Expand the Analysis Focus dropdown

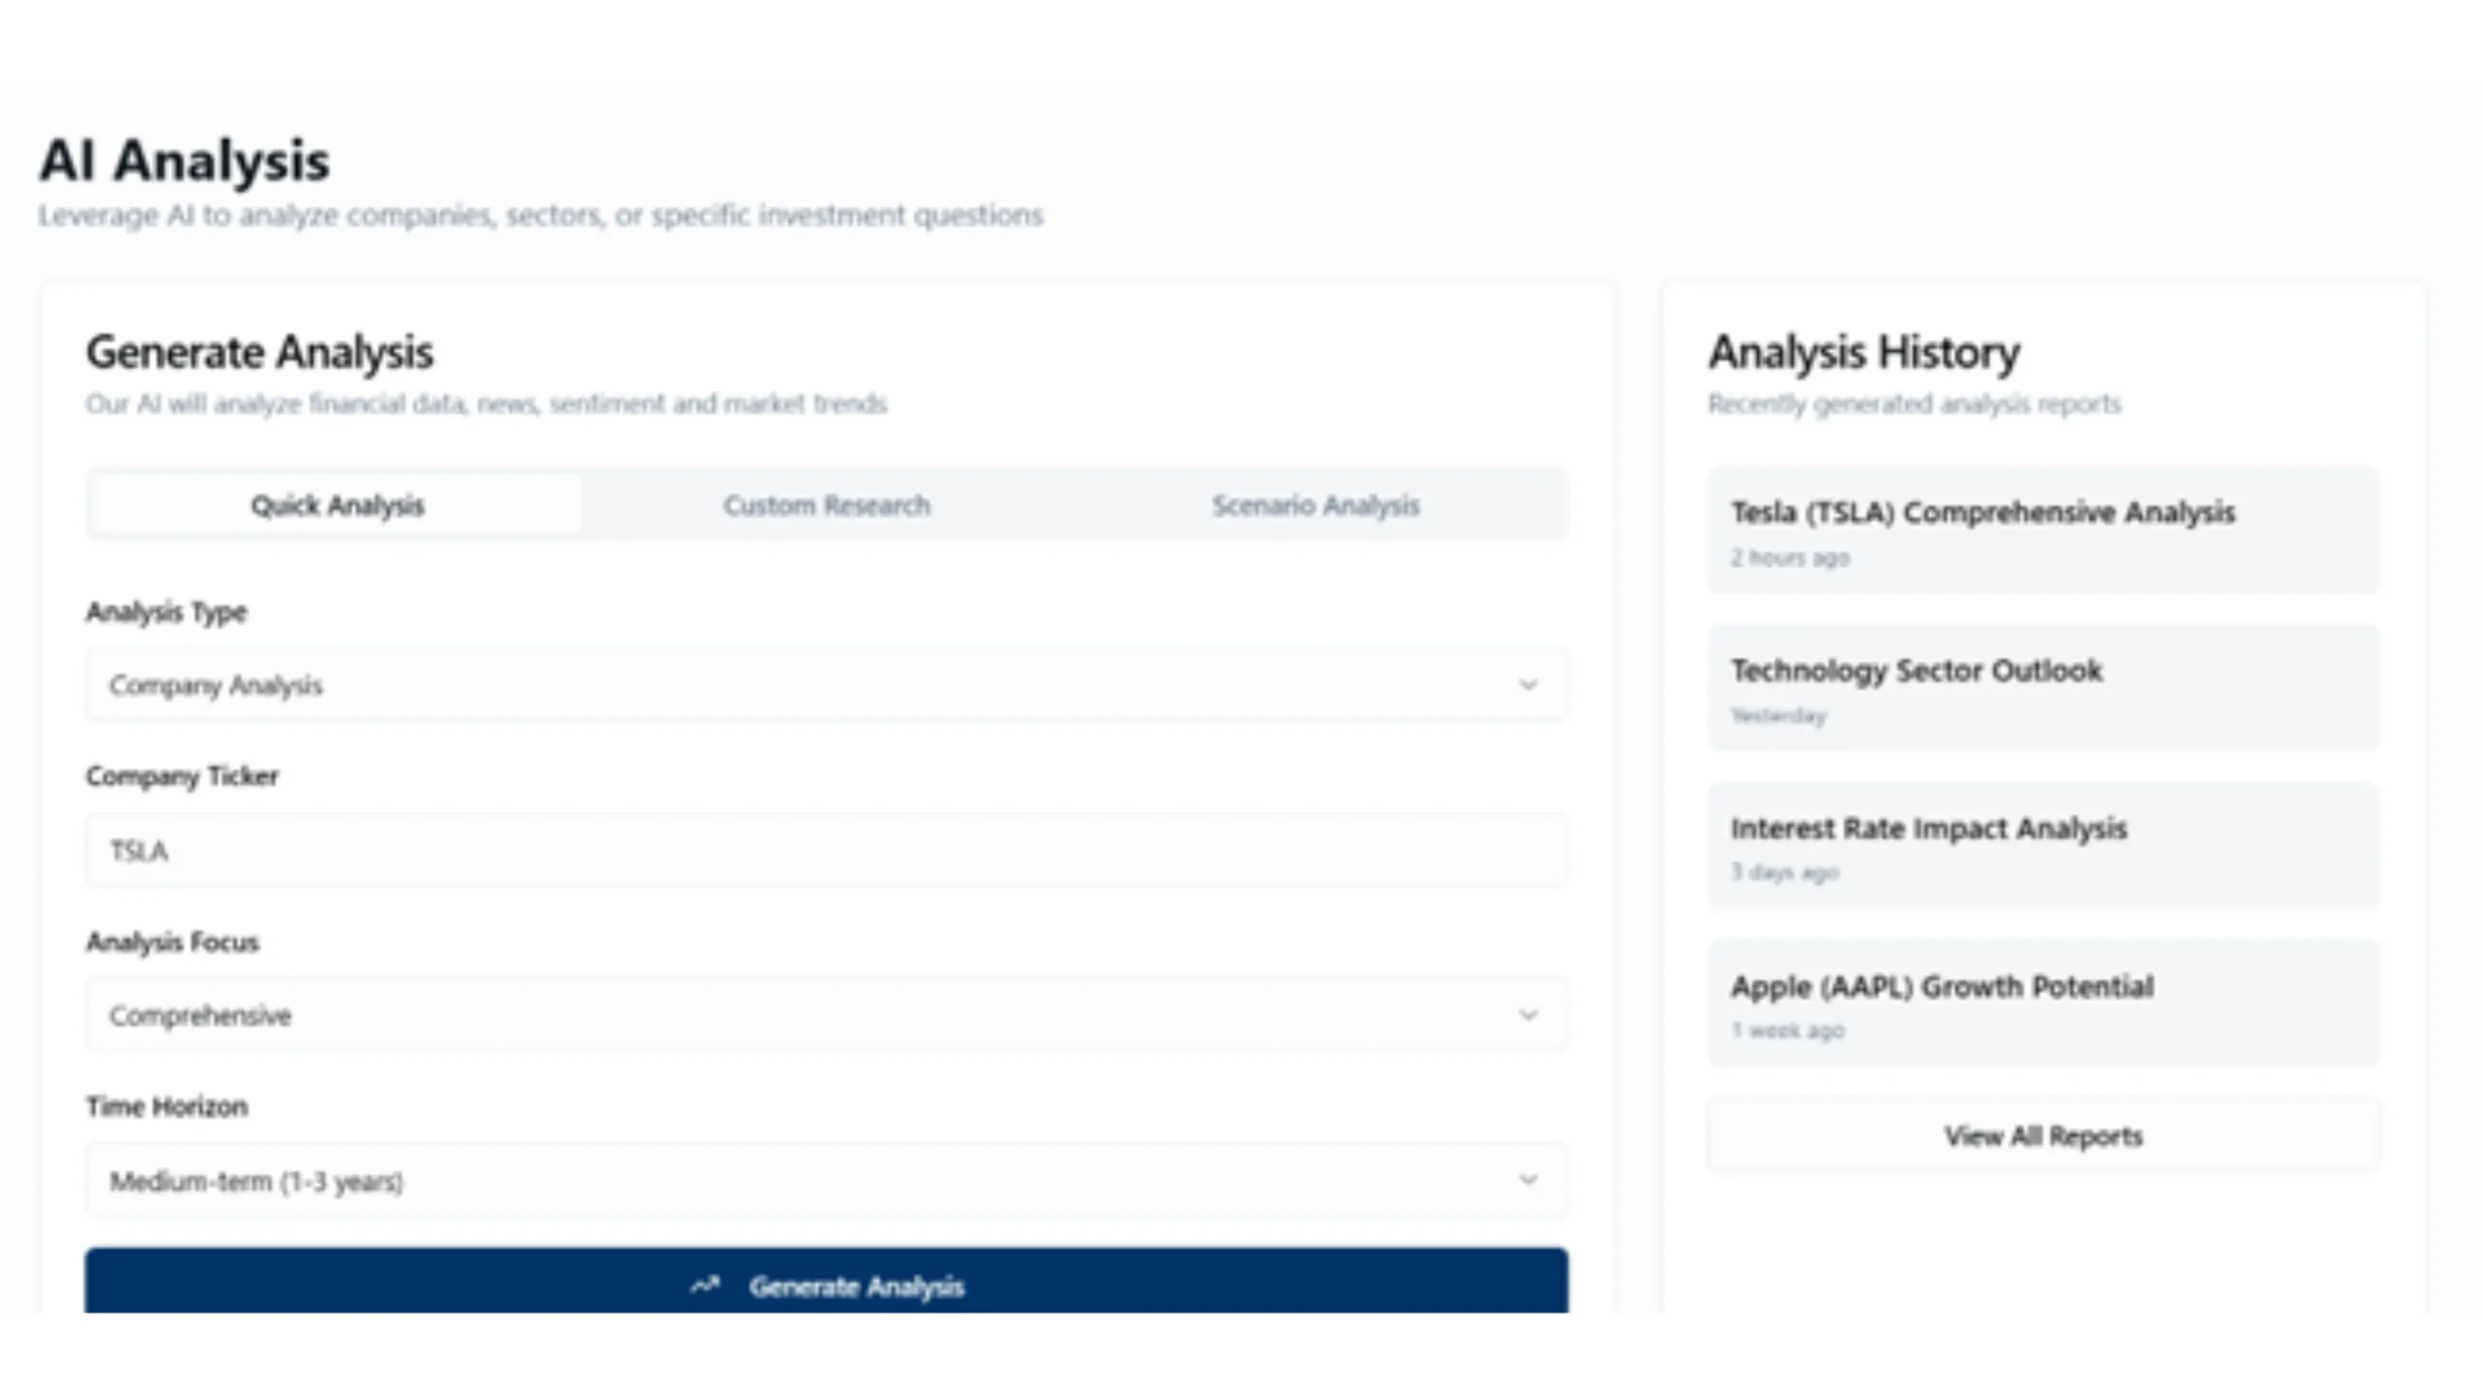826,1015
